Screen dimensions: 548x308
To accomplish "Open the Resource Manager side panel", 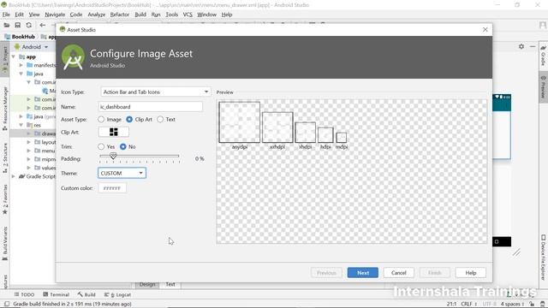I will tap(5, 109).
